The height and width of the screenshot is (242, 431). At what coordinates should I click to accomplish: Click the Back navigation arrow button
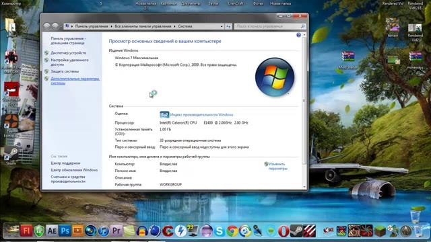click(x=46, y=26)
